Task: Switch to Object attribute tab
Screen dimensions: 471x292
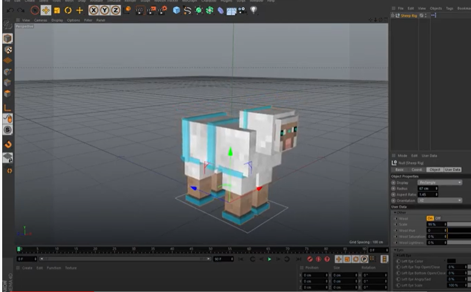Action: click(435, 170)
